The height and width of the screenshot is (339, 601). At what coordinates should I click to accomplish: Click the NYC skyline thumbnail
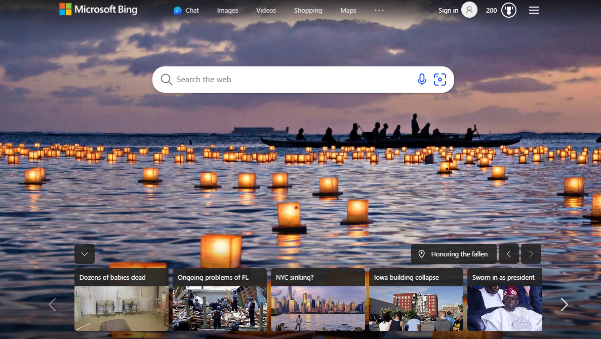click(x=318, y=308)
